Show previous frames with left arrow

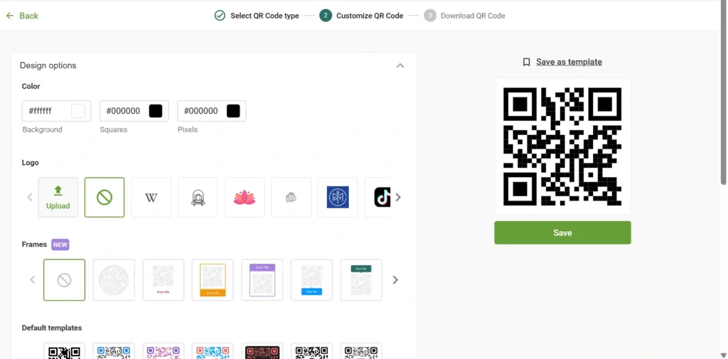click(x=33, y=280)
